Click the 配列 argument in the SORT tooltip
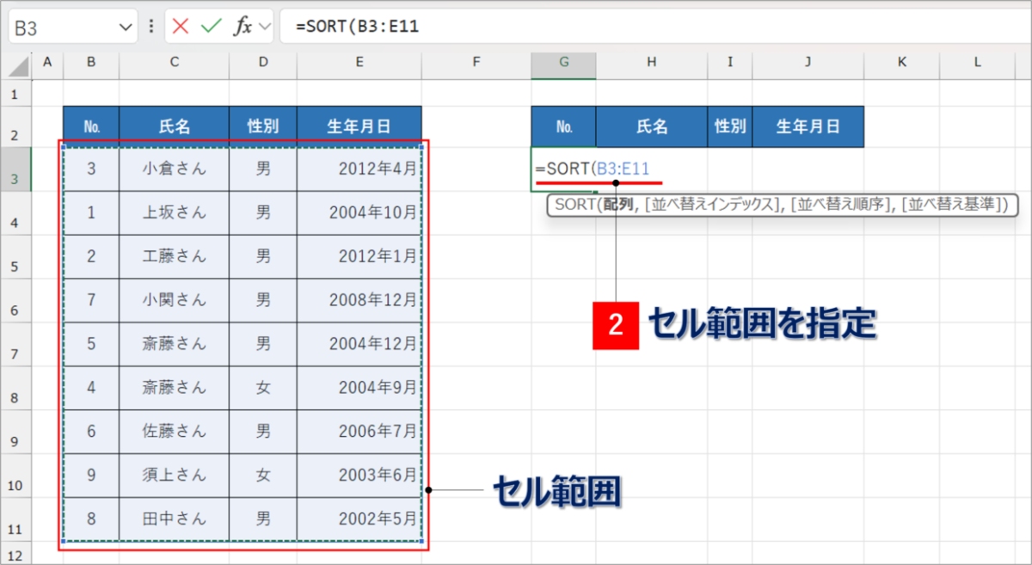The image size is (1032, 565). tap(616, 205)
